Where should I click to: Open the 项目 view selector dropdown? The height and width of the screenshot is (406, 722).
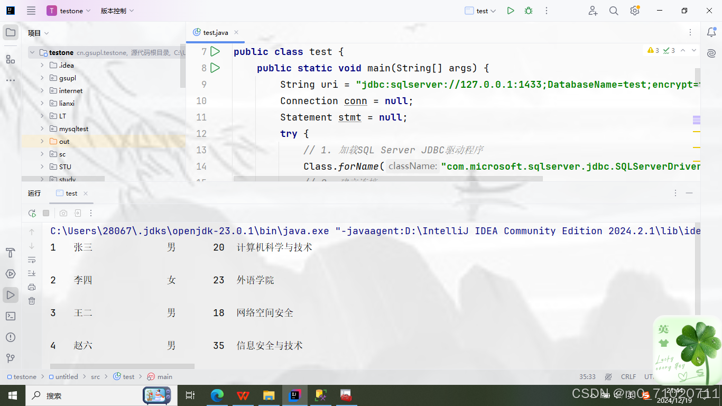[x=39, y=33]
